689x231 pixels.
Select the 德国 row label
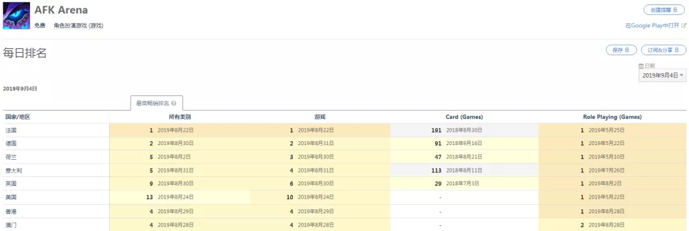pos(11,143)
